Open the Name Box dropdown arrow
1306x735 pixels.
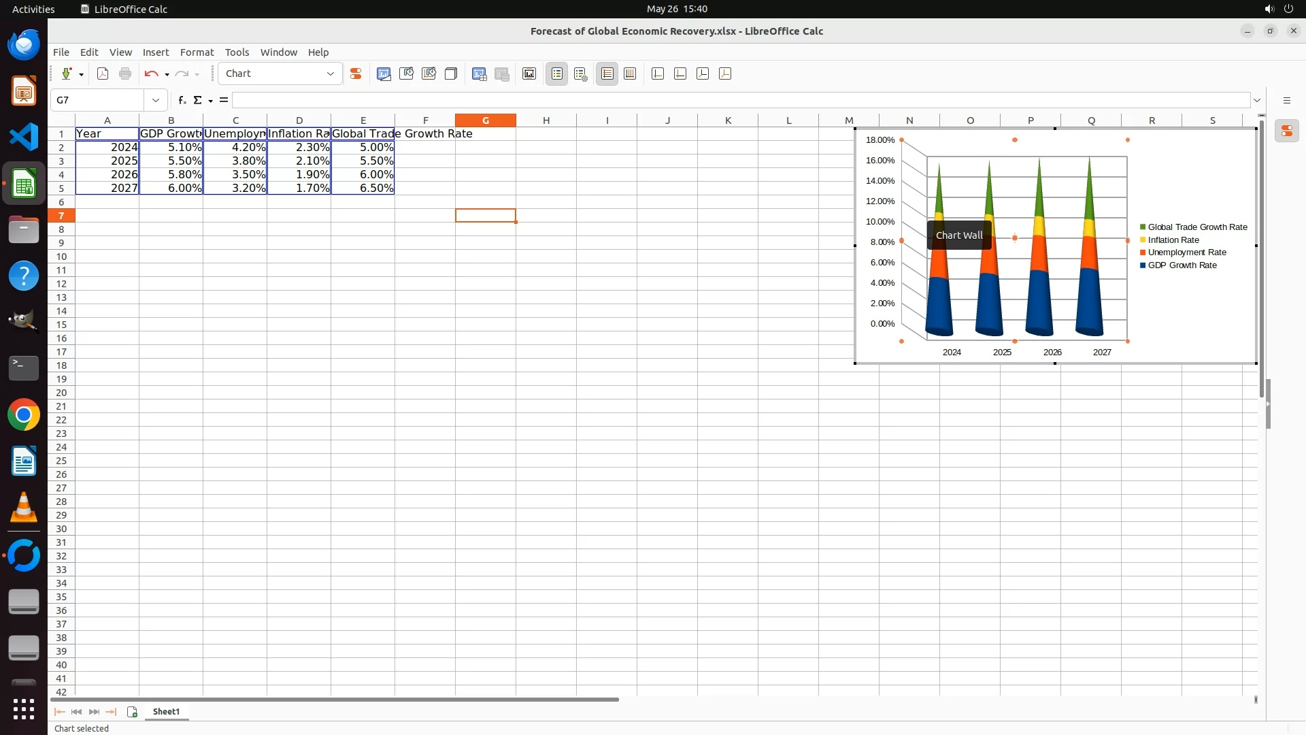pyautogui.click(x=156, y=100)
